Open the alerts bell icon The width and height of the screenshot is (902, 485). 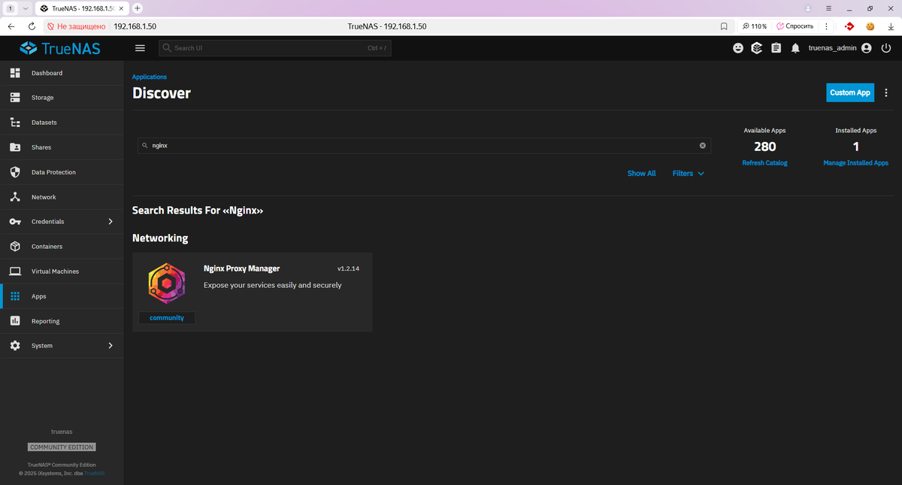(795, 48)
